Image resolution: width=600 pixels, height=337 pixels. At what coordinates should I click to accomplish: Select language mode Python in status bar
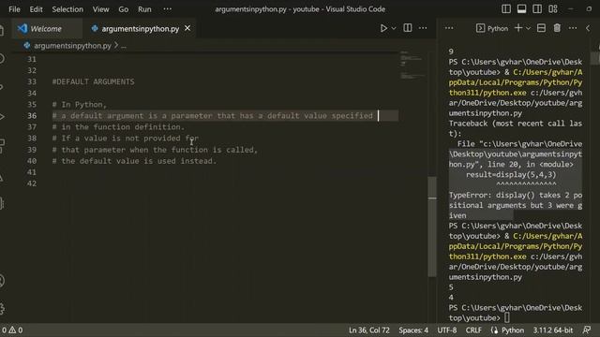click(x=512, y=330)
